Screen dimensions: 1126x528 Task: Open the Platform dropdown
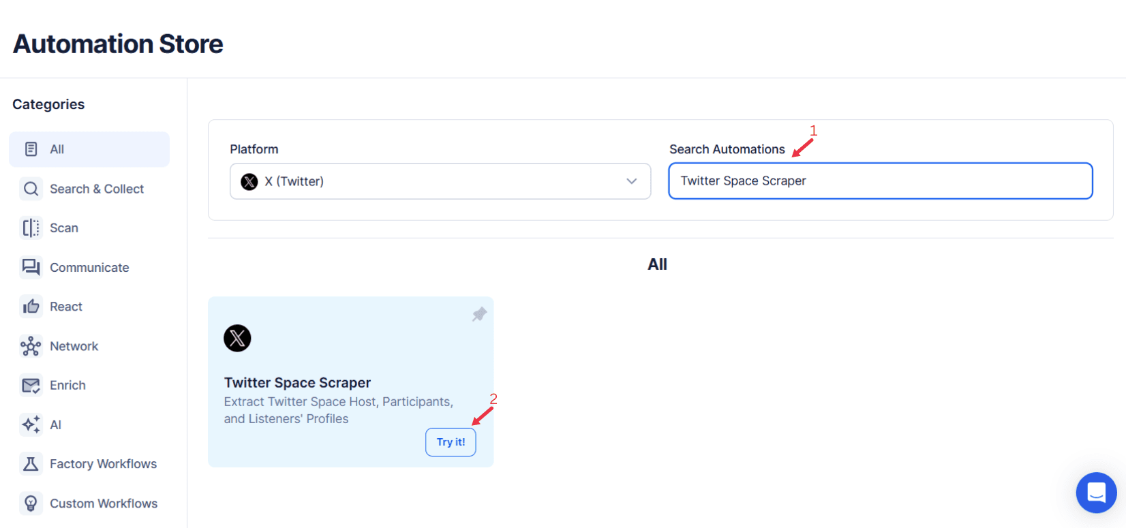pyautogui.click(x=440, y=181)
